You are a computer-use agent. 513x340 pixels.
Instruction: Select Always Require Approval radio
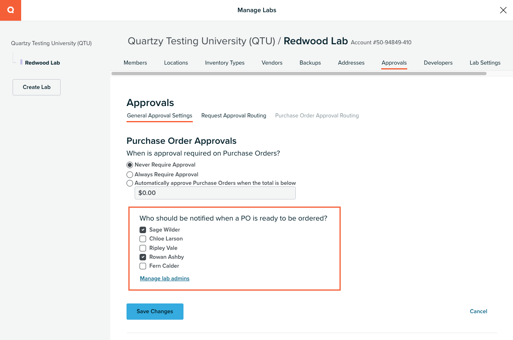pyautogui.click(x=130, y=175)
